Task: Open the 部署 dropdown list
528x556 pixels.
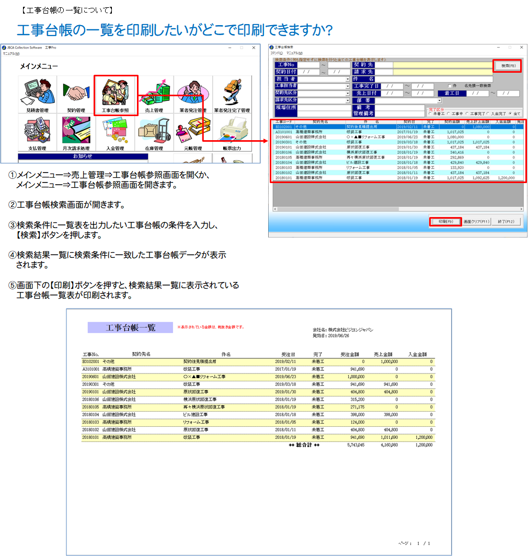Action: pos(439,100)
